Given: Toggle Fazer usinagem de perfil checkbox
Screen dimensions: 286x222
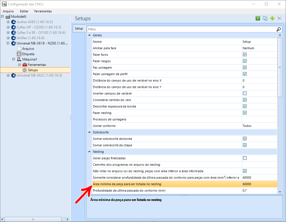Looking at the screenshot, I should 245,74.
